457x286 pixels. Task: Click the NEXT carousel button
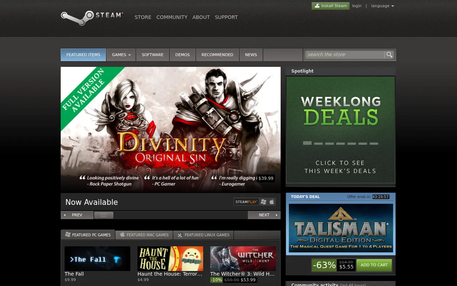click(264, 215)
